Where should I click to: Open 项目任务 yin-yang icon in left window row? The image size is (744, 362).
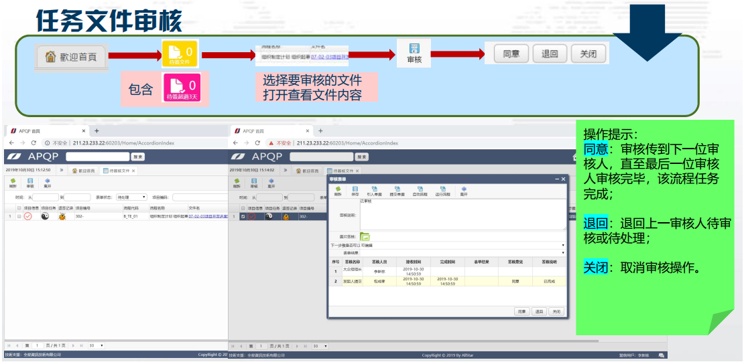[x=45, y=216]
